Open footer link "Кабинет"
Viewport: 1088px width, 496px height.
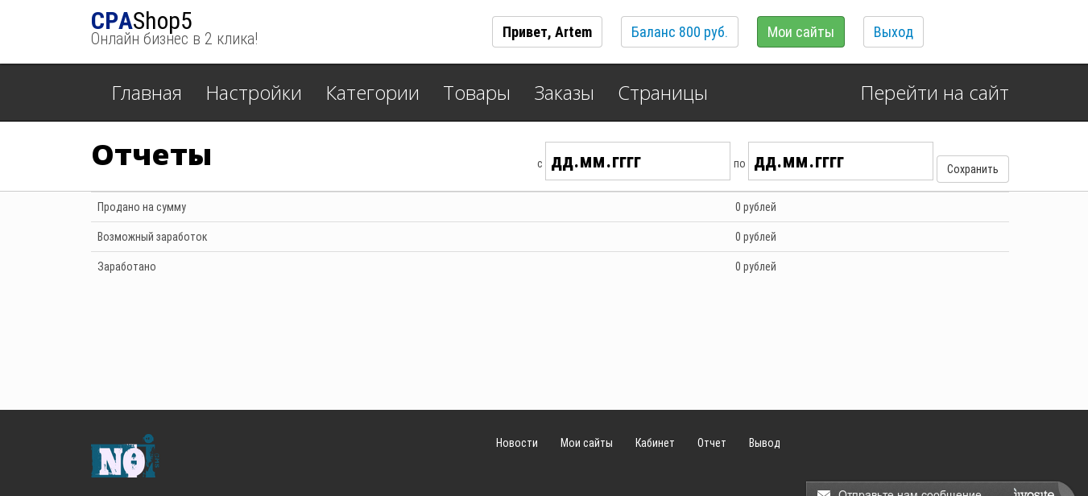click(x=655, y=443)
